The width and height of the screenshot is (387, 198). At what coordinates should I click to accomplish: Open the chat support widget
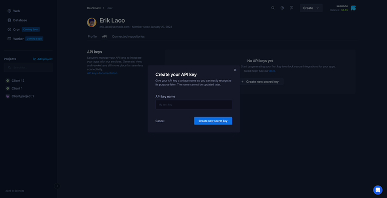click(377, 190)
